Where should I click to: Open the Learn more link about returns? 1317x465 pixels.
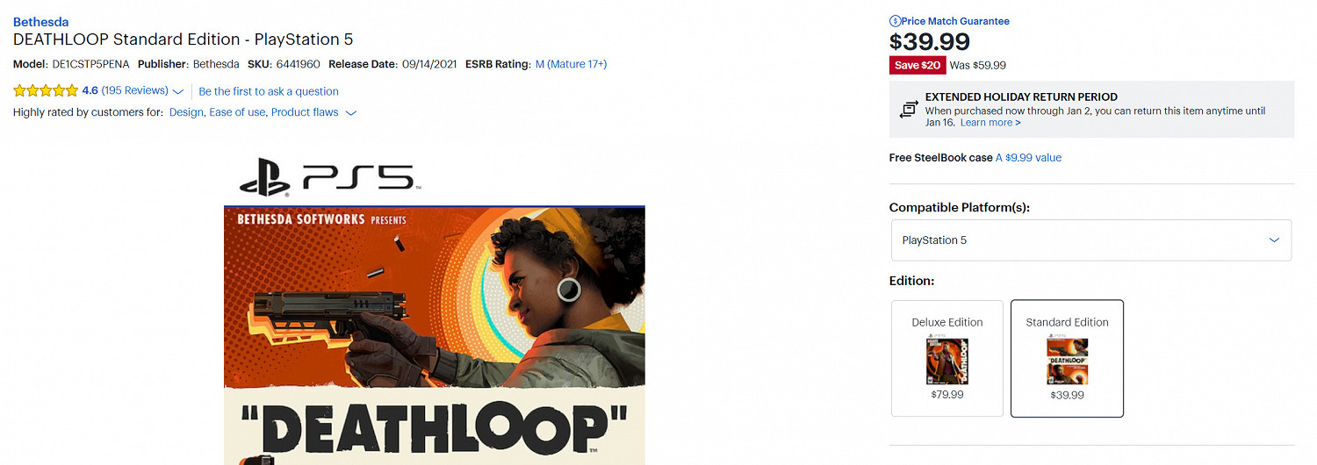coord(990,123)
